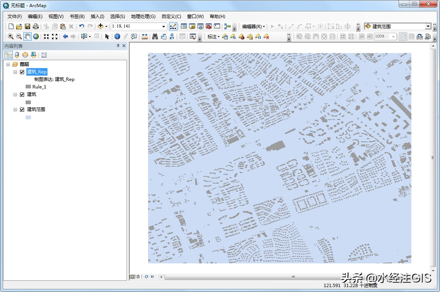Click the 标注 labeling button

coord(213,36)
